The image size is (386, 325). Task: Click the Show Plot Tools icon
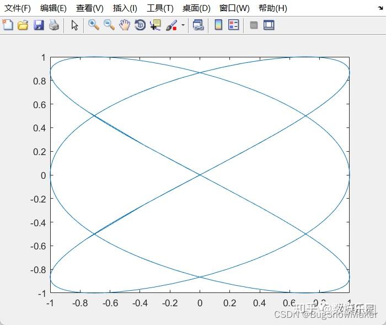click(x=269, y=25)
